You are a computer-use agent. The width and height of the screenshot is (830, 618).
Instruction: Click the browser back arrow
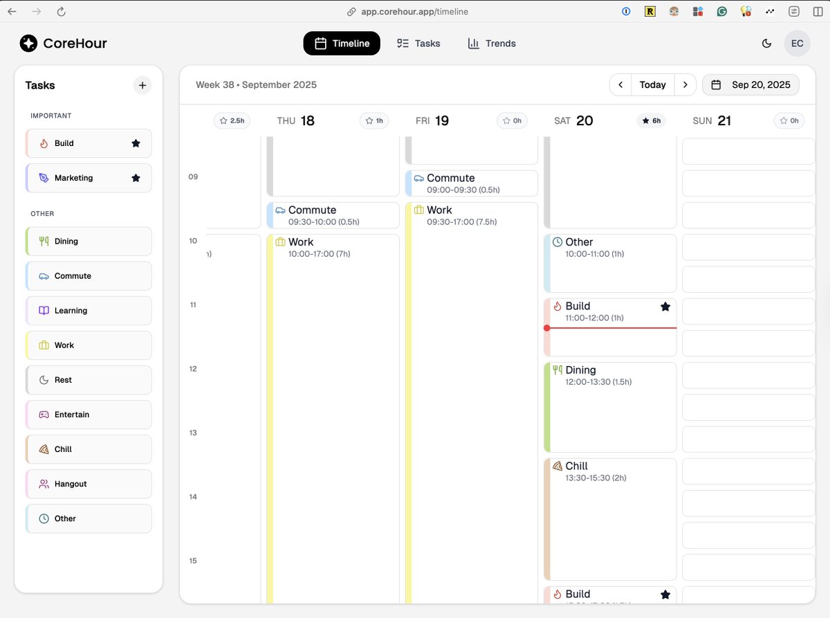pyautogui.click(x=12, y=11)
